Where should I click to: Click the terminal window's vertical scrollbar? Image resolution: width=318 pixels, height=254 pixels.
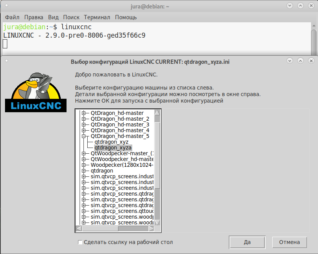click(x=314, y=42)
